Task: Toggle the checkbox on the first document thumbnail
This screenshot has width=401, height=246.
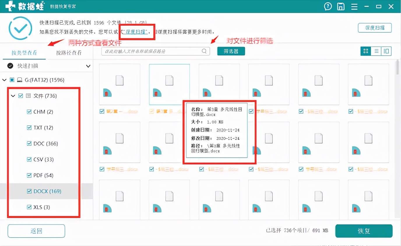Action: (x=102, y=111)
